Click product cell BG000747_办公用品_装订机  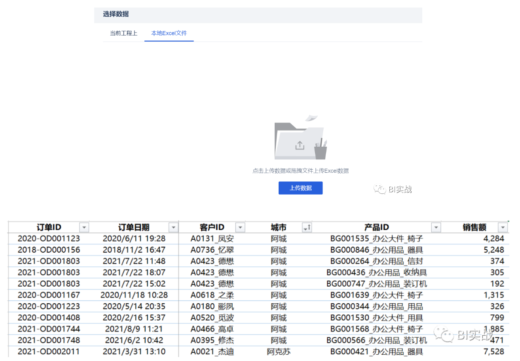click(377, 284)
